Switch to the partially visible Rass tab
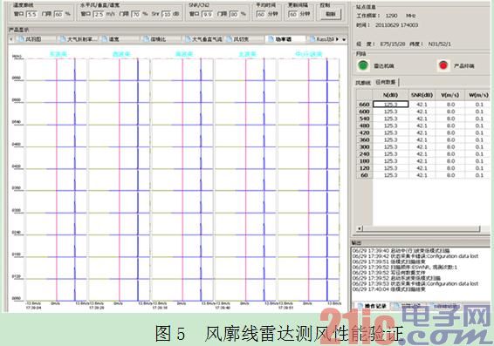The height and width of the screenshot is (346, 494). (322, 39)
